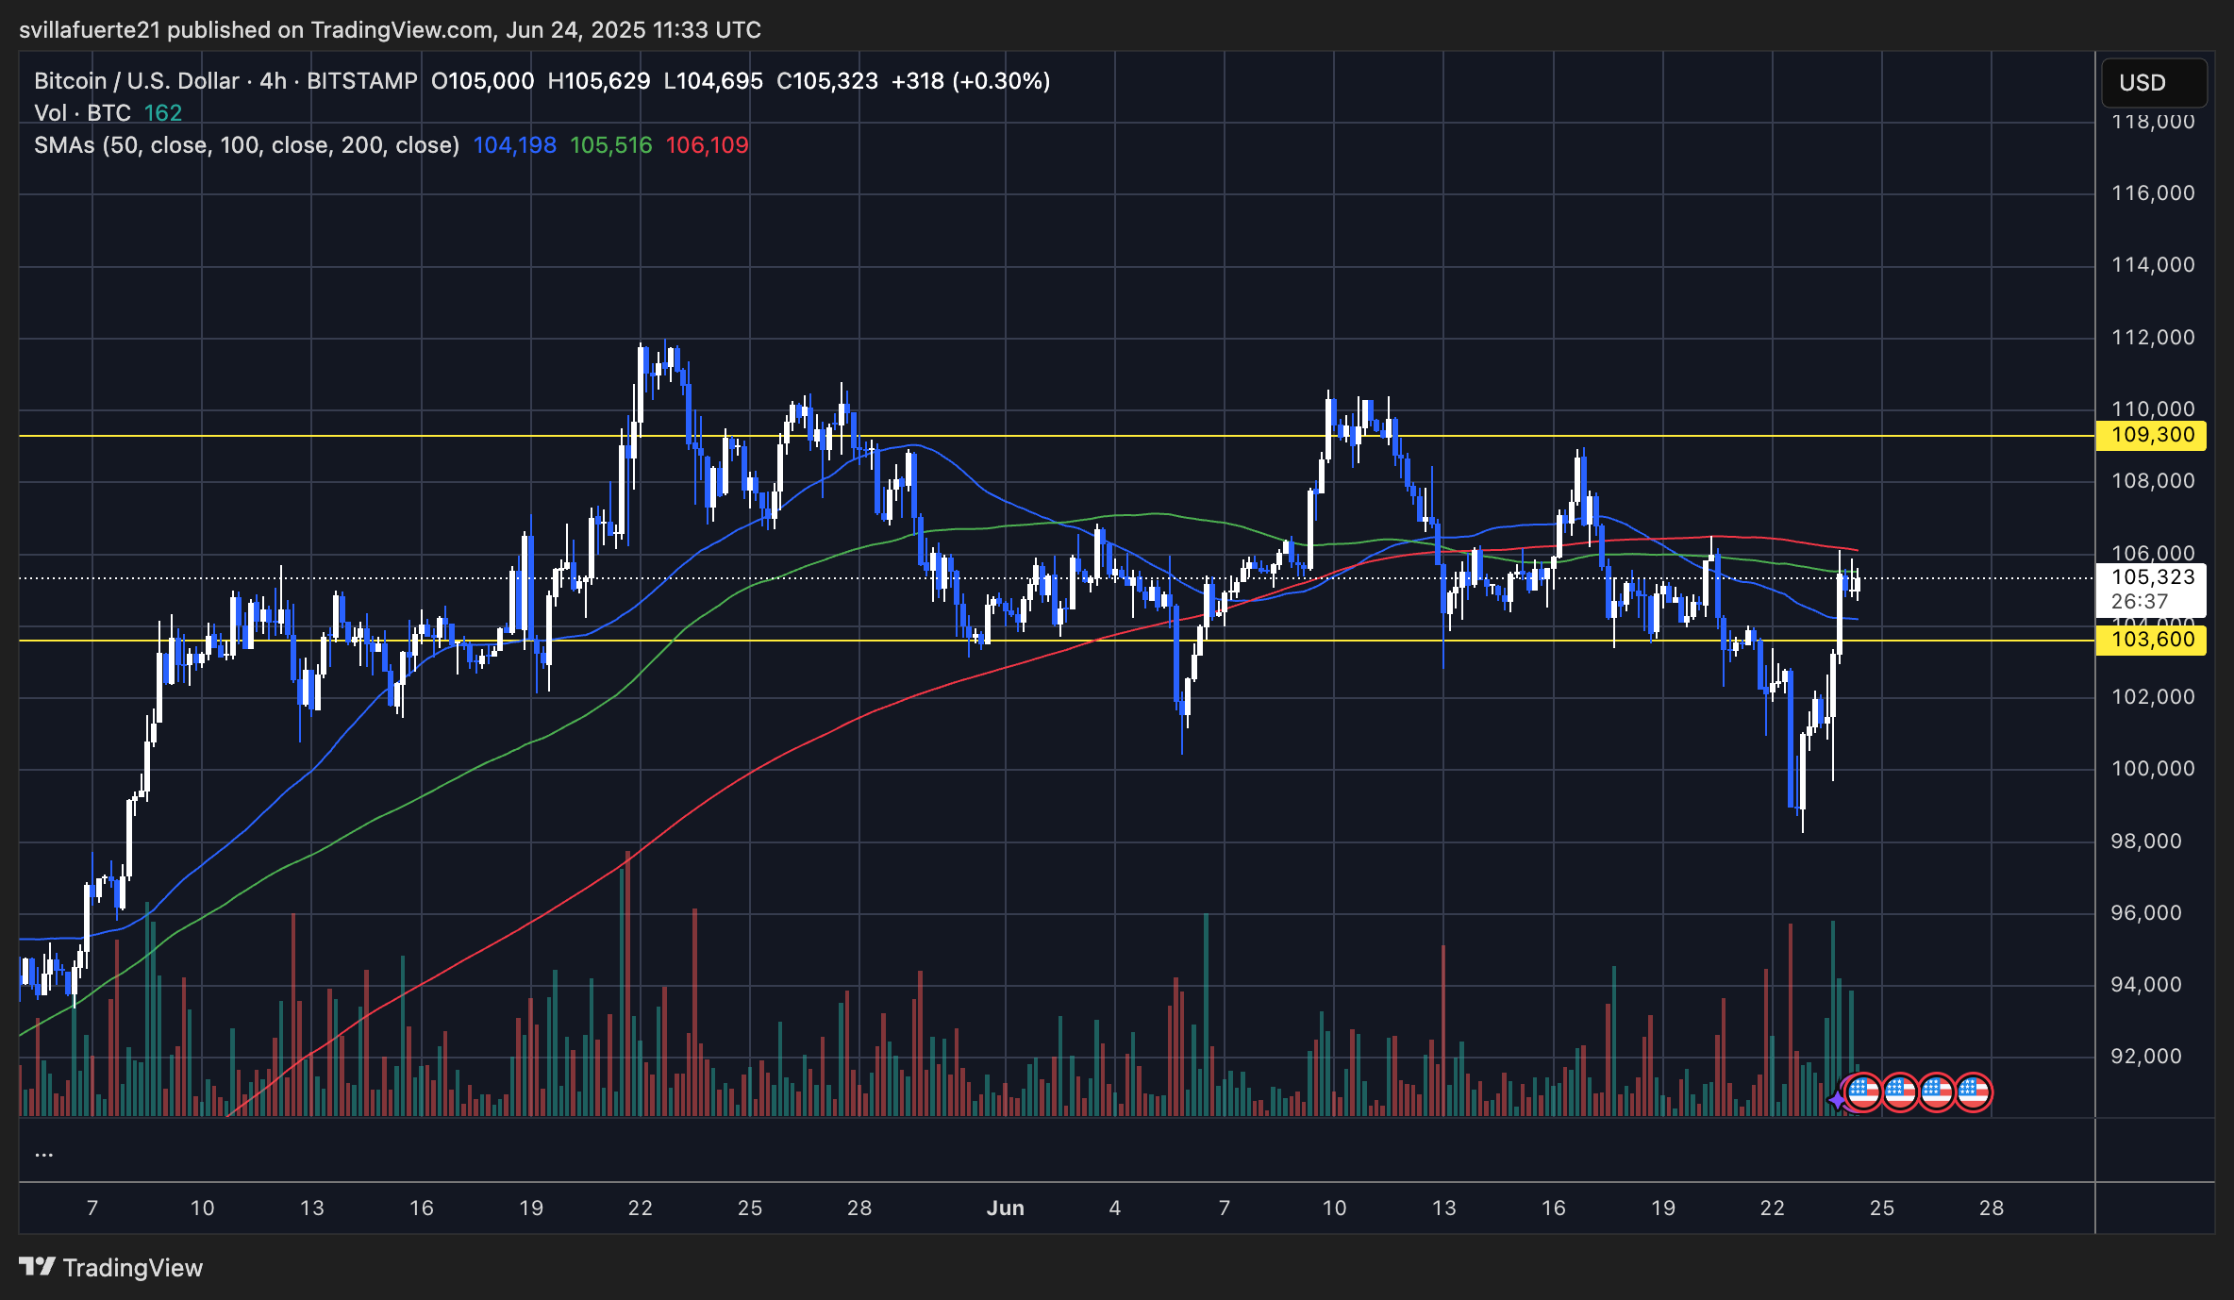
Task: Click the blue 50-SMA colored value 104,198
Action: (513, 145)
